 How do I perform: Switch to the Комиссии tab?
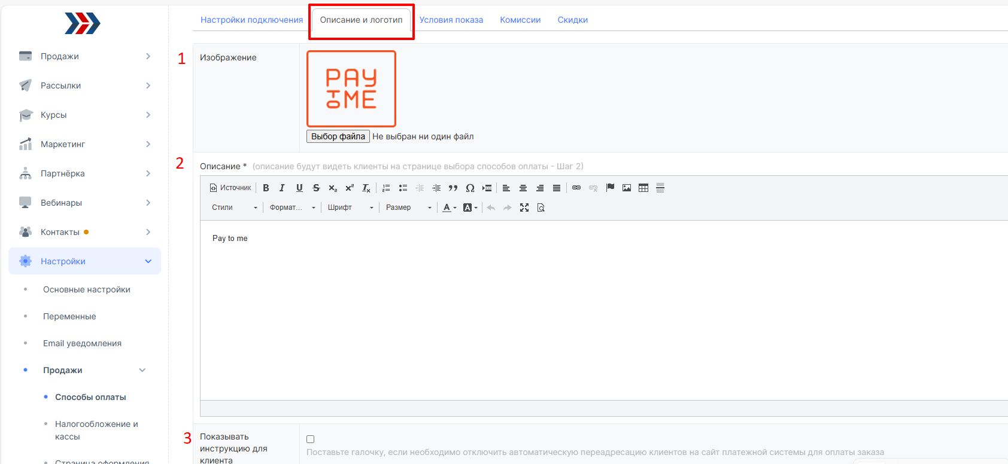coord(520,20)
